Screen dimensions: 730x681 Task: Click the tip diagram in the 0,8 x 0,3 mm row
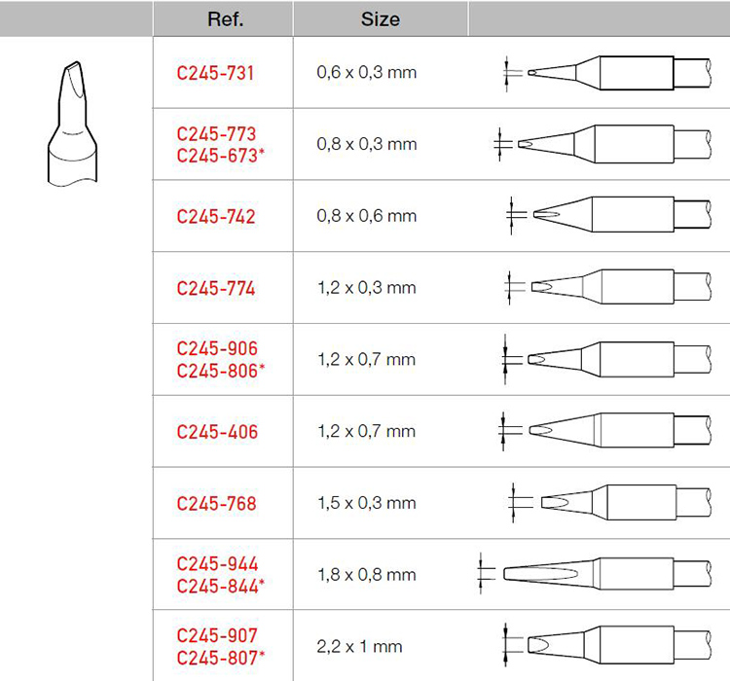[608, 144]
